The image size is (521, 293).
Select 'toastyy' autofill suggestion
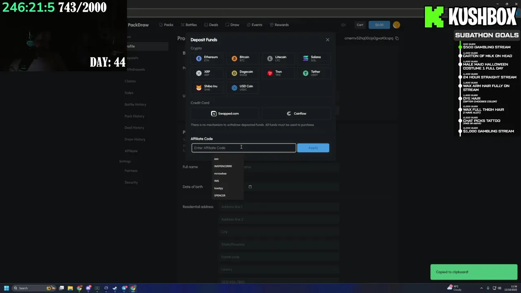(x=228, y=188)
